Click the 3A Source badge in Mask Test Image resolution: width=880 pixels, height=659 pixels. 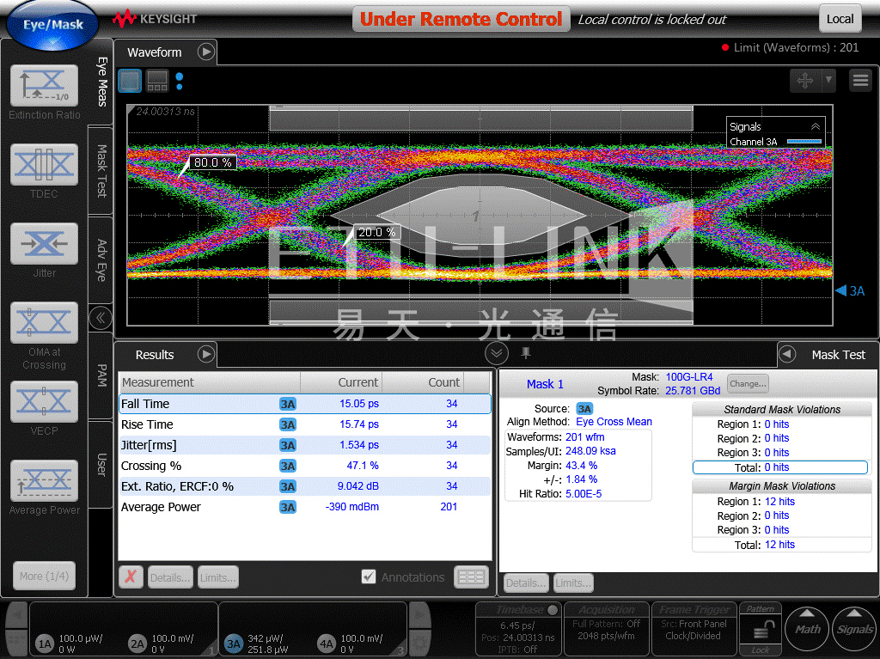584,409
